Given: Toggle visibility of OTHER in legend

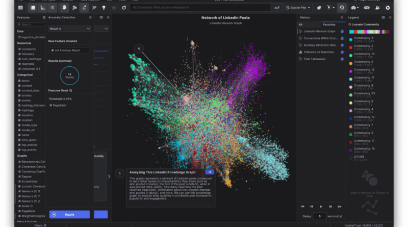Looking at the screenshot, I should point(351,158).
